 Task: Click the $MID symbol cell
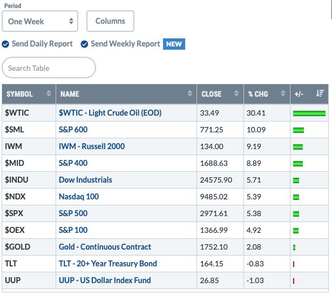tap(29, 163)
